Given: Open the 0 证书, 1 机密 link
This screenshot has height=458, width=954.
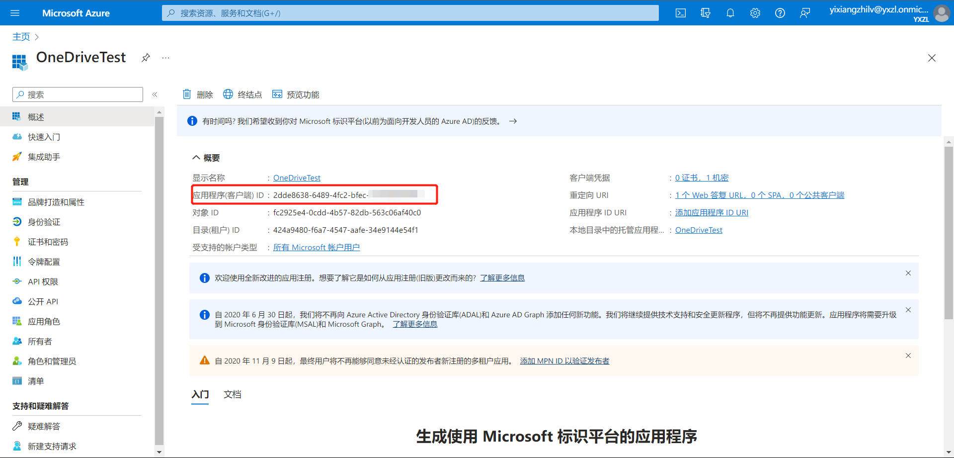Looking at the screenshot, I should 702,178.
